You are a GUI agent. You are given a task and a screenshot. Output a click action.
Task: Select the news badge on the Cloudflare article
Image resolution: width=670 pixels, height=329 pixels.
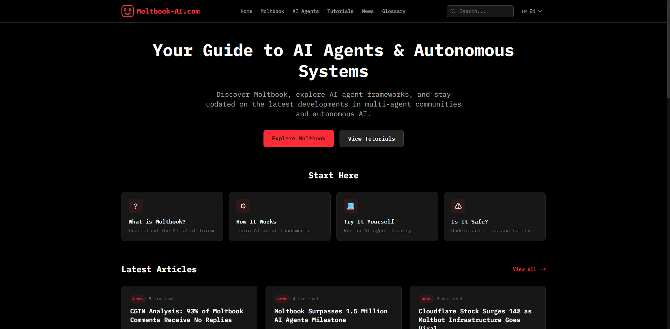point(426,299)
